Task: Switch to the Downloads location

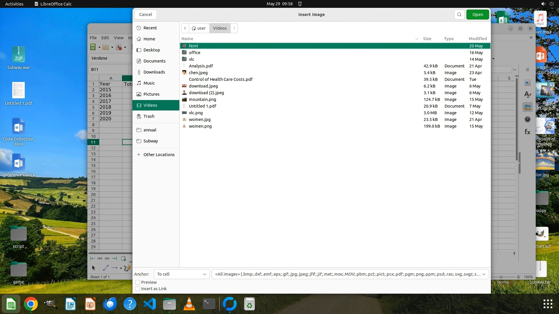Action: coord(154,72)
